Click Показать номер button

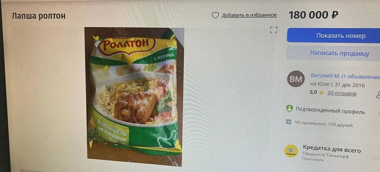pos(334,36)
